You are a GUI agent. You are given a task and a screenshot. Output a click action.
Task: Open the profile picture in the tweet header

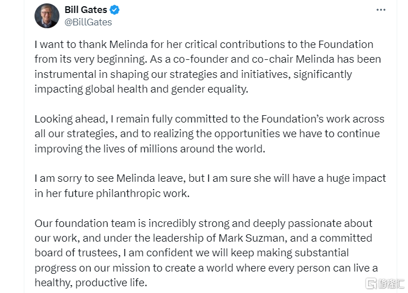(46, 16)
